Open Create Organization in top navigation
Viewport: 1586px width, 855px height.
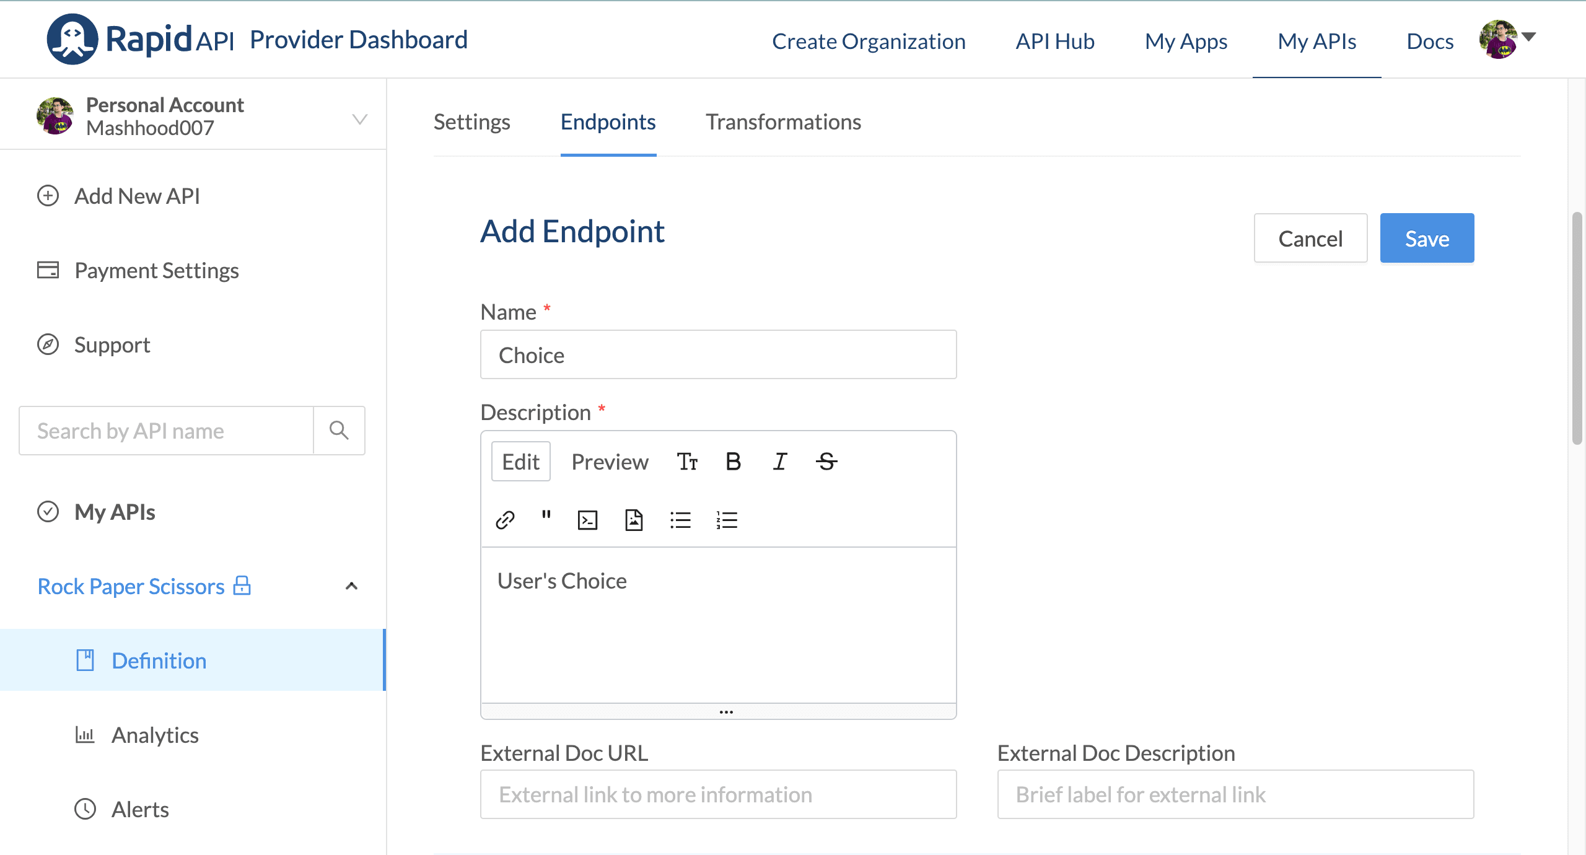(869, 42)
